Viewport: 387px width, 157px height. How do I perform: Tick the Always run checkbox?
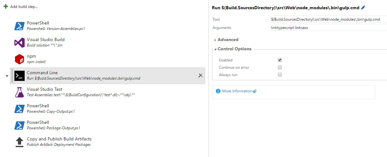tap(280, 75)
